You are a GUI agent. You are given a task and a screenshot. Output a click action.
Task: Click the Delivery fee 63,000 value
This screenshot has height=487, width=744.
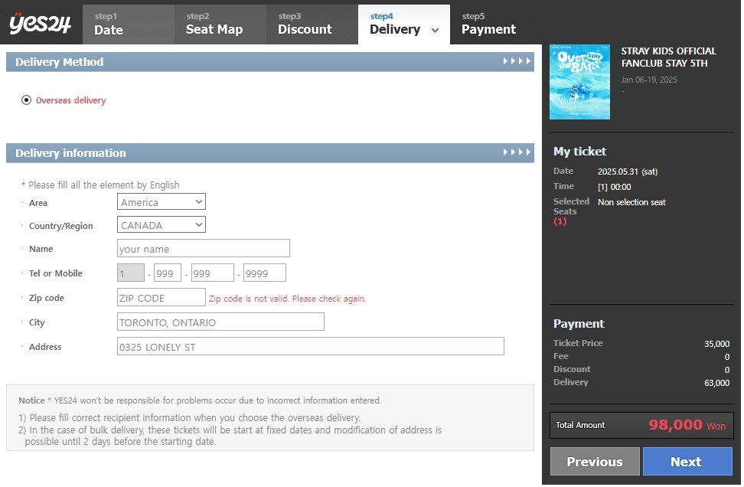tap(717, 383)
